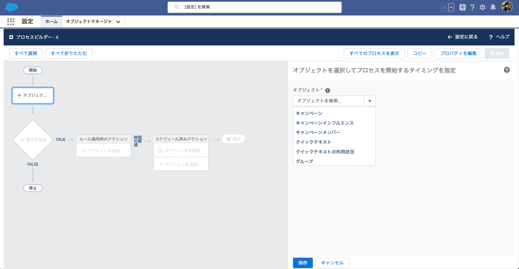Click the 開始 node in the flow
The width and height of the screenshot is (519, 269).
pyautogui.click(x=32, y=70)
